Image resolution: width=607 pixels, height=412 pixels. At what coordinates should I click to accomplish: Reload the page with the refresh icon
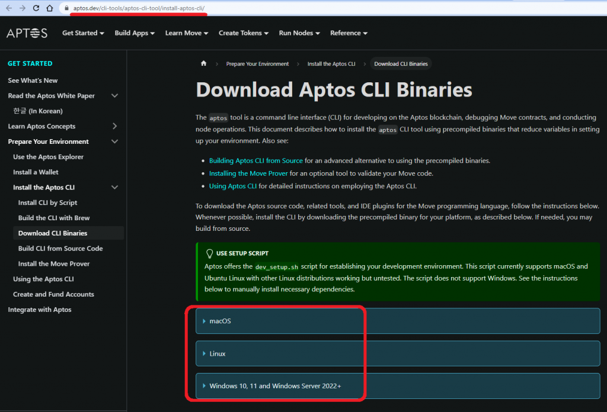pos(36,8)
